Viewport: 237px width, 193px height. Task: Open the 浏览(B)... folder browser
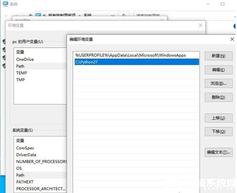click(x=218, y=83)
